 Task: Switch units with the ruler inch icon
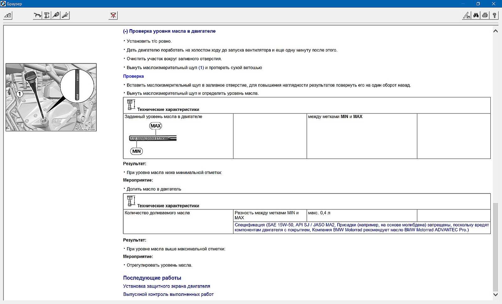tap(467, 15)
